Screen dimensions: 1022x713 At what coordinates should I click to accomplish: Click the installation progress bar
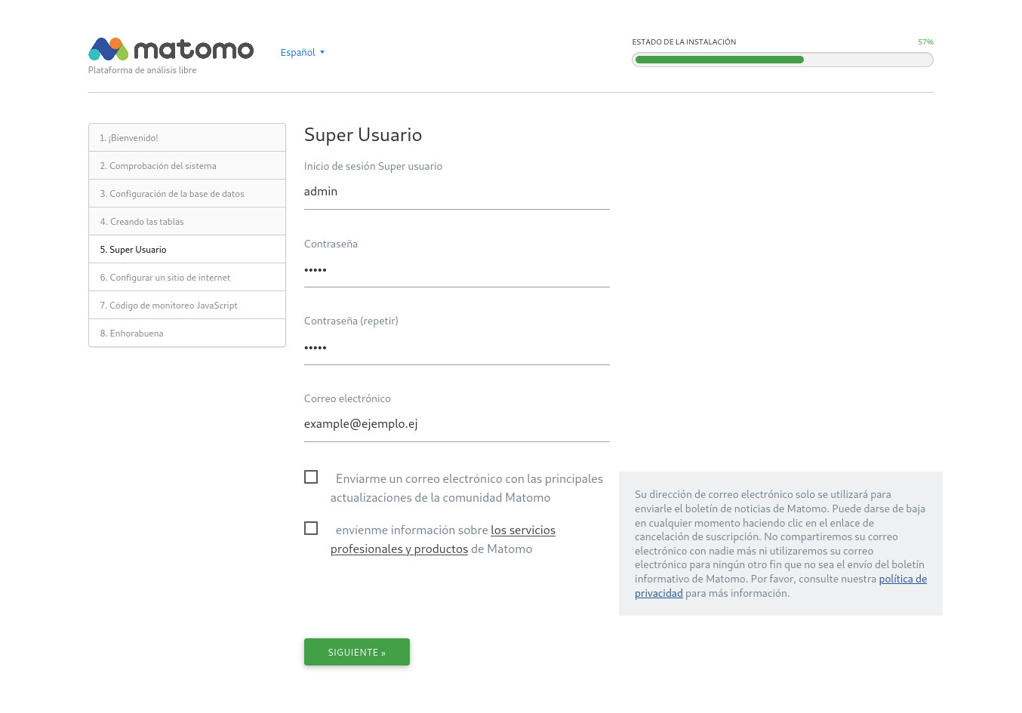[783, 60]
